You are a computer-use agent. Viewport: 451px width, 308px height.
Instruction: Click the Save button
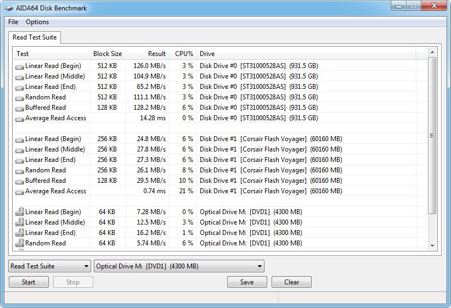click(247, 282)
